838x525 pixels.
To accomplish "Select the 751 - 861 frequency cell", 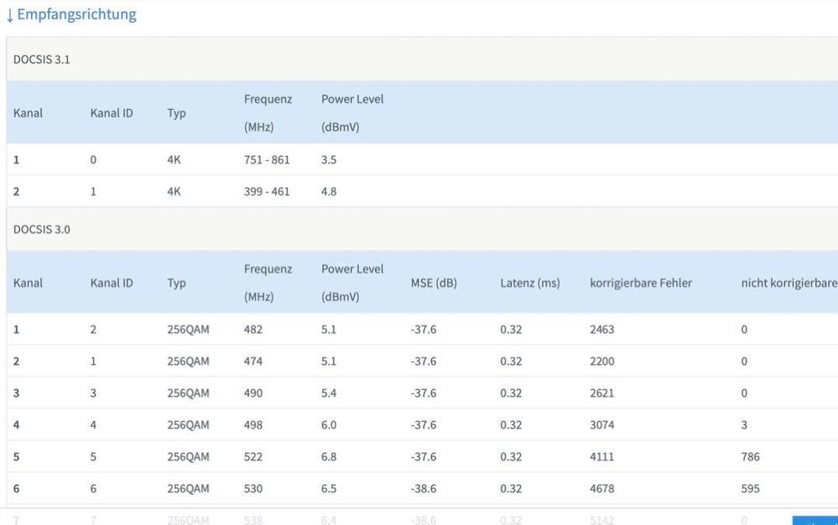I will 267,159.
